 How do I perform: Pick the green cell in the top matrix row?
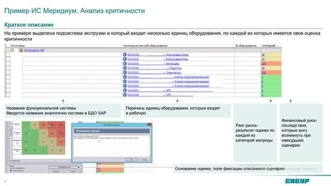[x=26, y=125]
